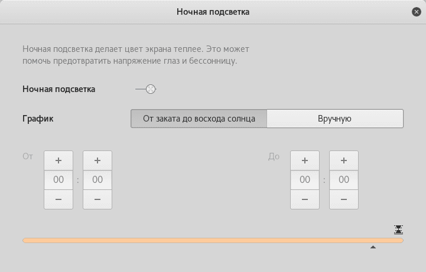426x272 pixels.
Task: Decrease the До minutes with minus
Action: pyautogui.click(x=344, y=199)
